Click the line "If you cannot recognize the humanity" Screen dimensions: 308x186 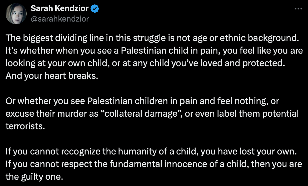151,152
